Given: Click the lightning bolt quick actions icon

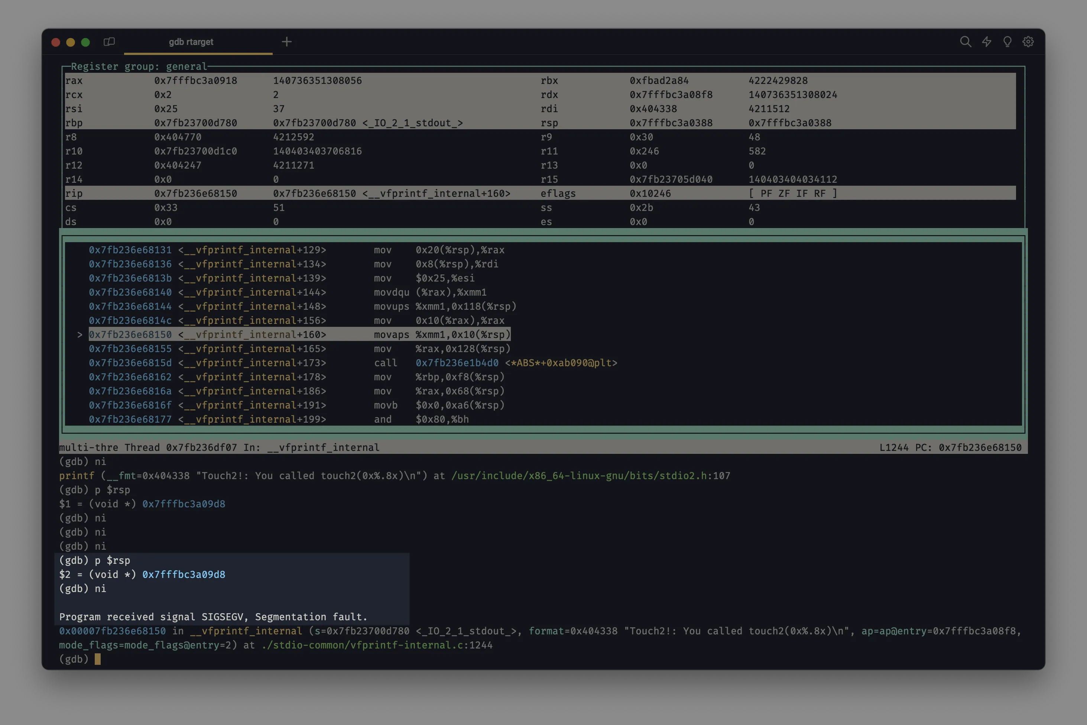Looking at the screenshot, I should 986,42.
